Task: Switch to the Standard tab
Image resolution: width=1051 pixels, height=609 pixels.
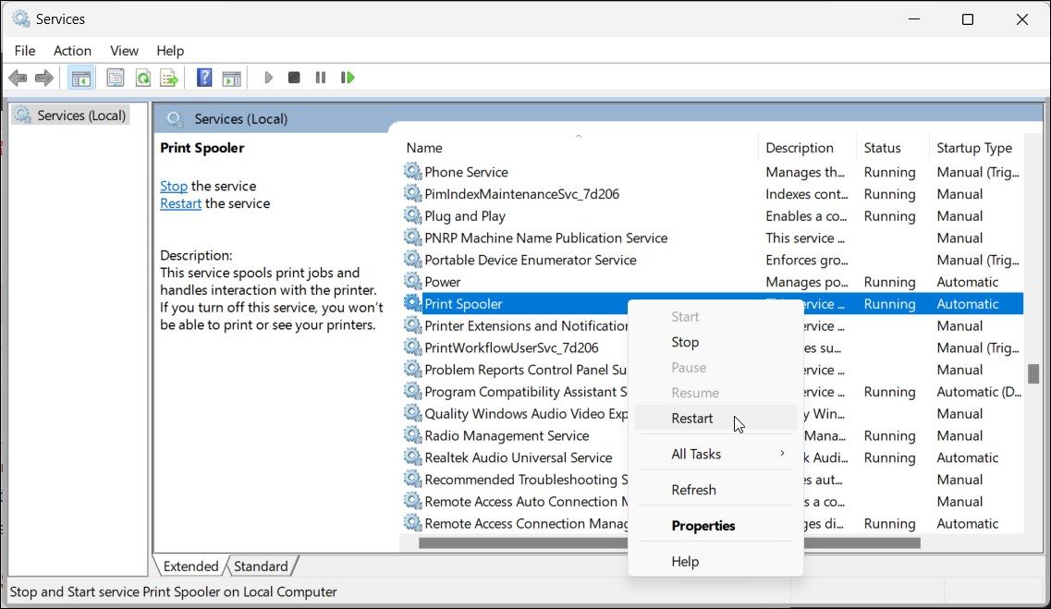Action: pos(262,566)
